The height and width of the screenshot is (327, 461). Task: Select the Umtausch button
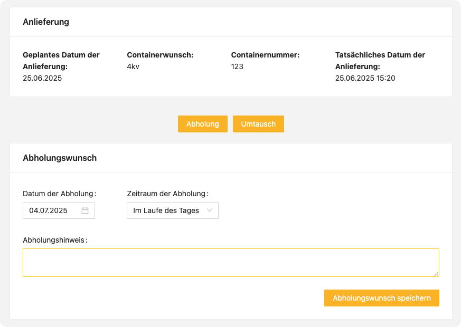click(258, 124)
